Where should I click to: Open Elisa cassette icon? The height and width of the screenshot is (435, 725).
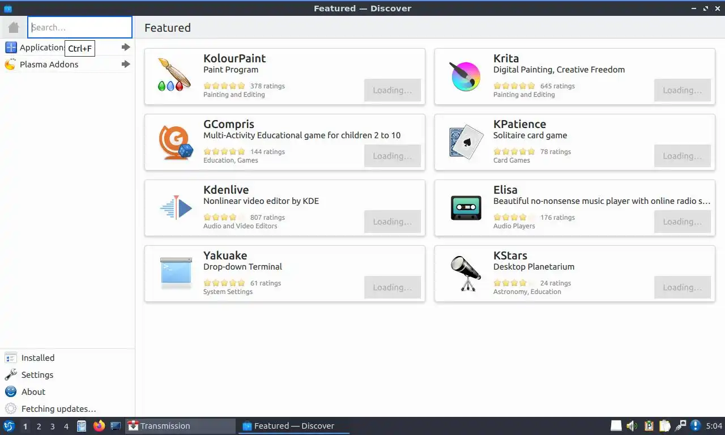pyautogui.click(x=466, y=208)
